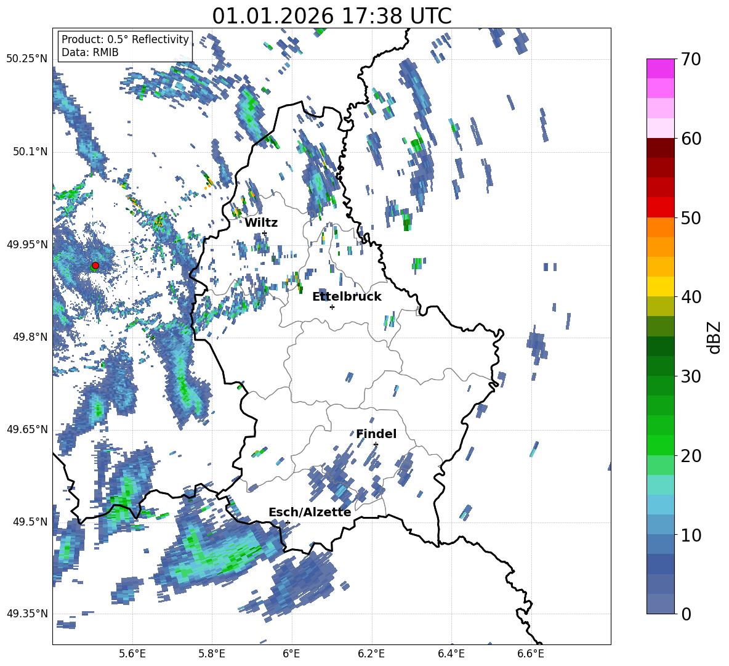Viewport: 729px width, 666px height.
Task: Click the 49.5°N latitude label
Action: click(x=30, y=521)
